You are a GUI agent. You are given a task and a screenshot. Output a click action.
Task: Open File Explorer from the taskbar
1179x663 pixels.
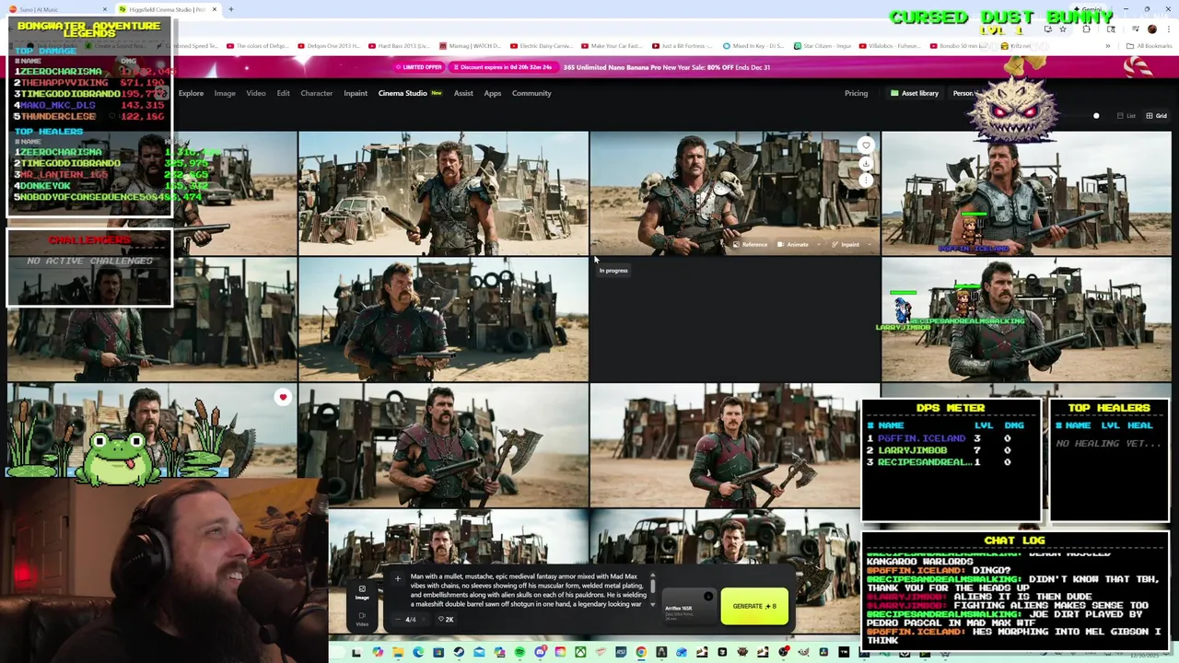398,652
